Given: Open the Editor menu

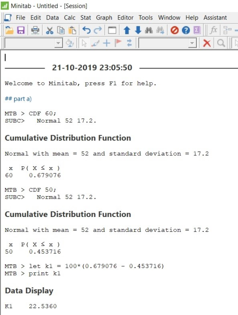Looking at the screenshot, I should point(125,17).
